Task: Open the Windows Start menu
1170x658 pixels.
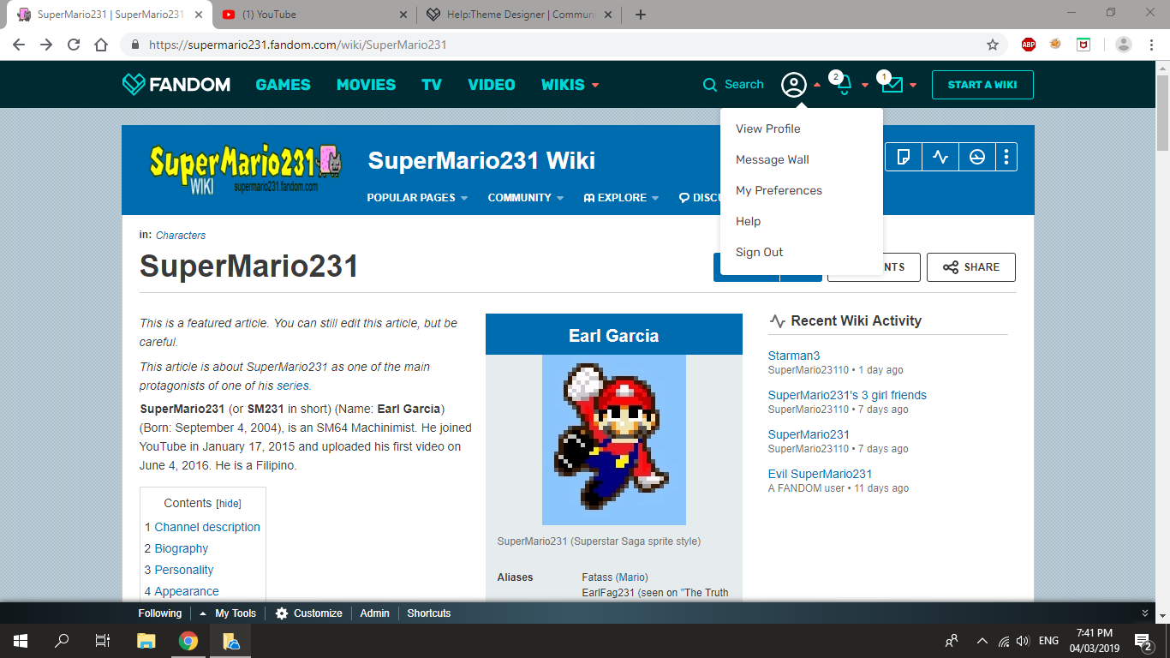Action: point(21,640)
